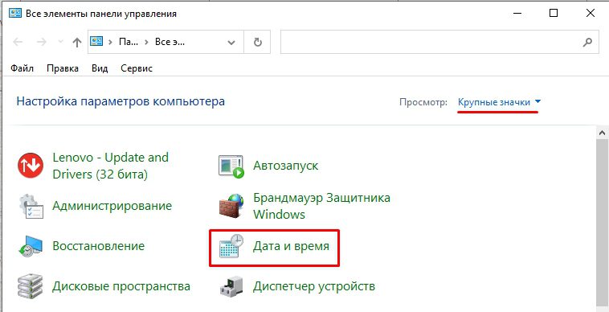This screenshot has width=609, height=312.
Task: Open the Автозапуск link
Action: click(x=286, y=166)
